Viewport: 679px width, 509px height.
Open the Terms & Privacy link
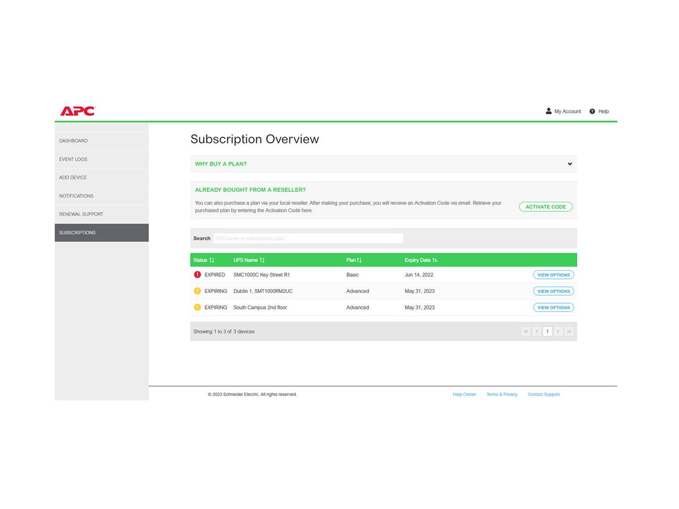pyautogui.click(x=501, y=394)
